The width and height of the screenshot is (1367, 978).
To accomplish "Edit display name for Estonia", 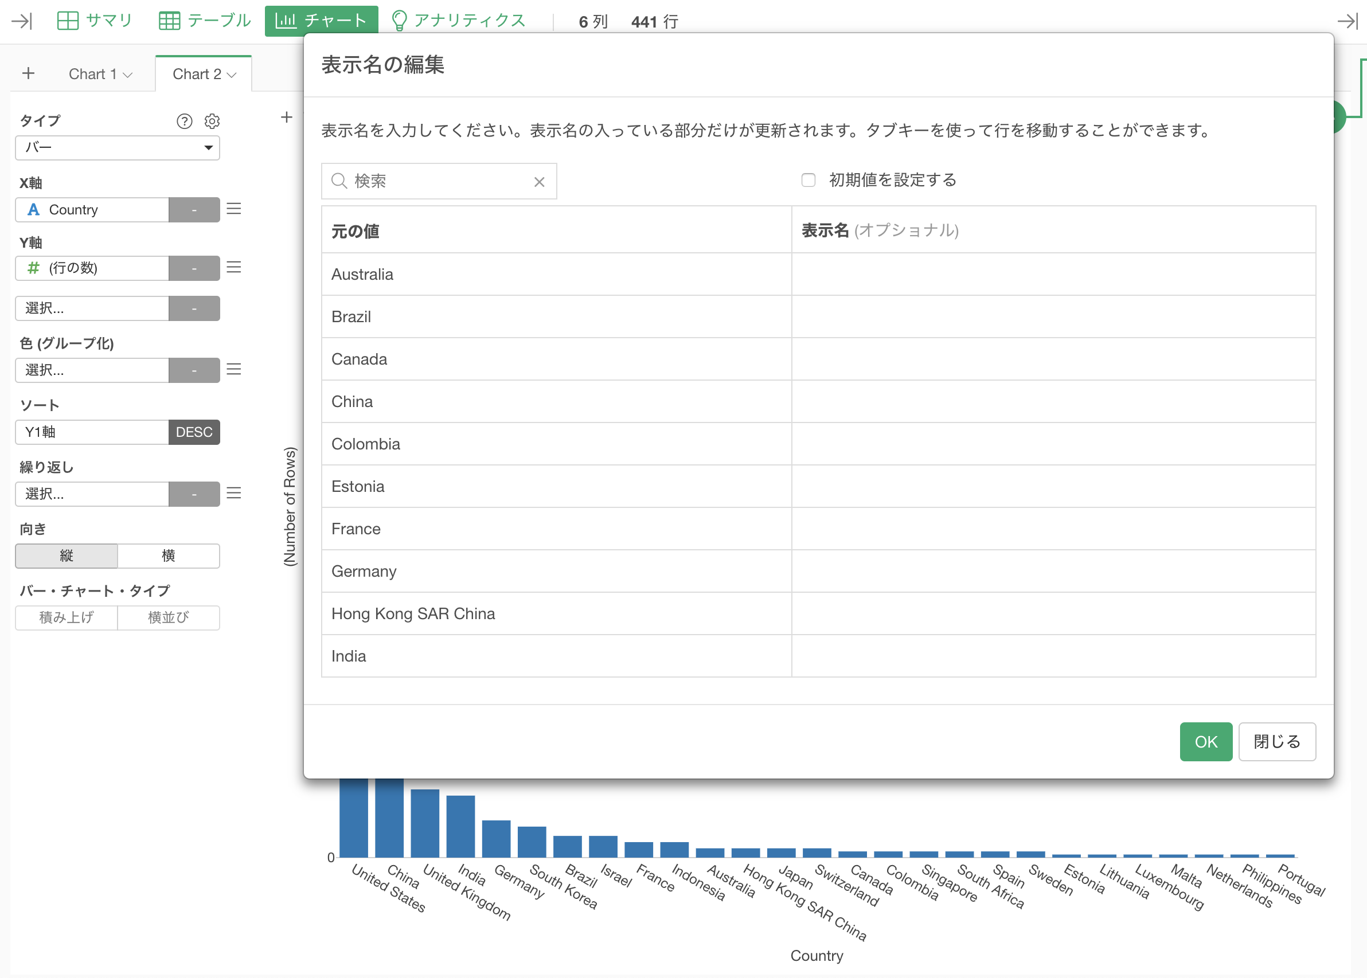I will [x=1053, y=487].
